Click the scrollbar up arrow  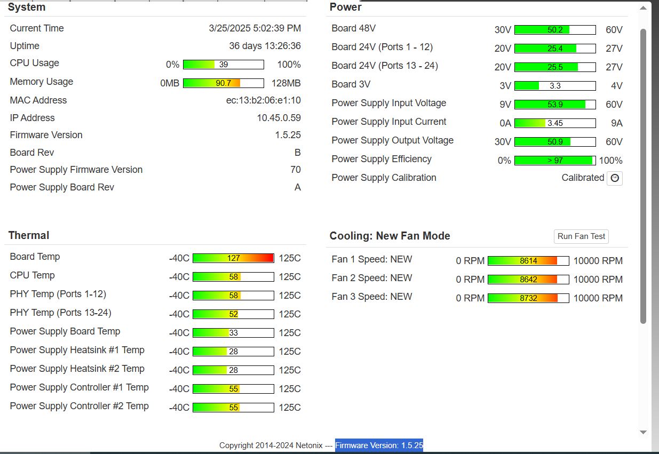click(643, 8)
